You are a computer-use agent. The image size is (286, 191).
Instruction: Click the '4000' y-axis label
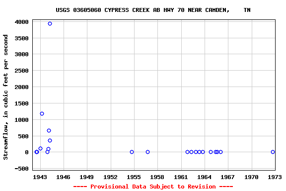22,22
